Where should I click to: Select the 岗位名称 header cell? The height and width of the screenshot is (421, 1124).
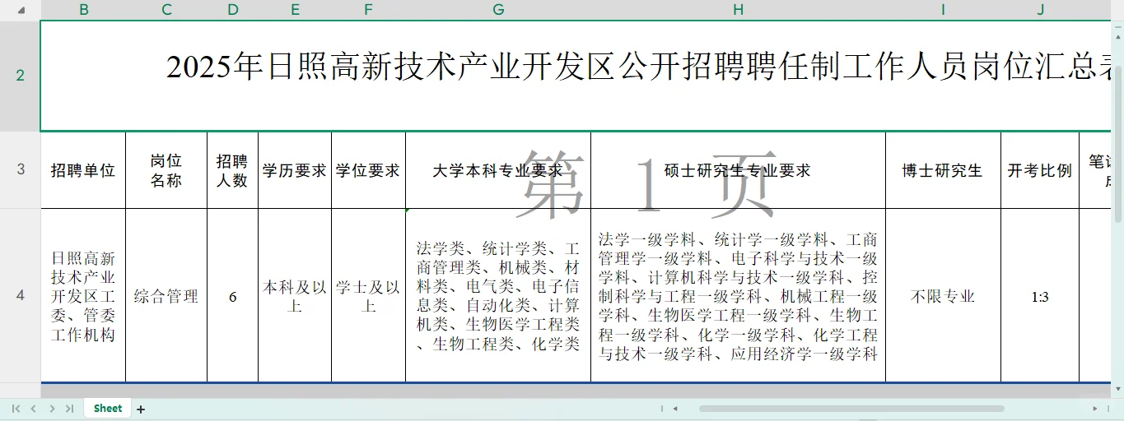[x=166, y=170]
